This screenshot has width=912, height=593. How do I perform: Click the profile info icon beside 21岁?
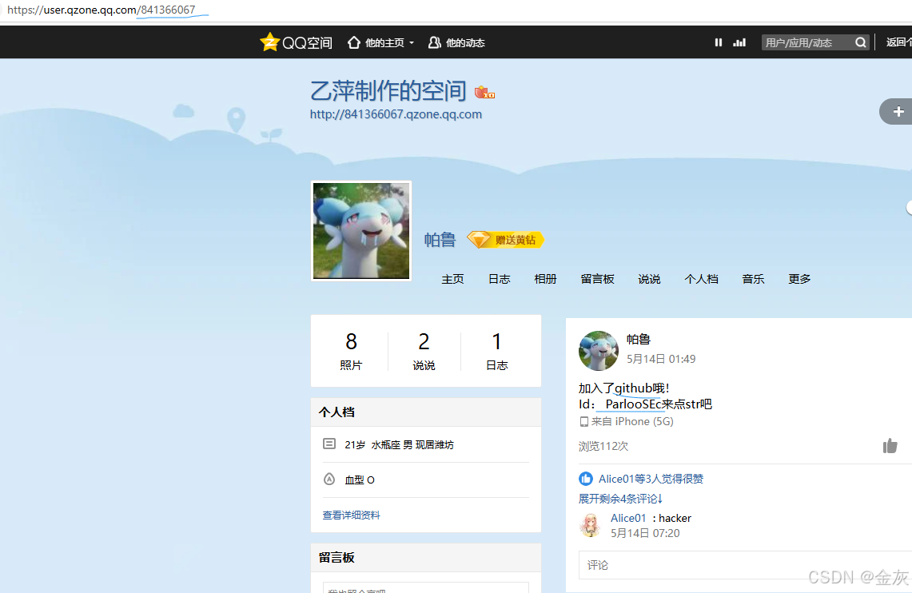click(x=329, y=444)
